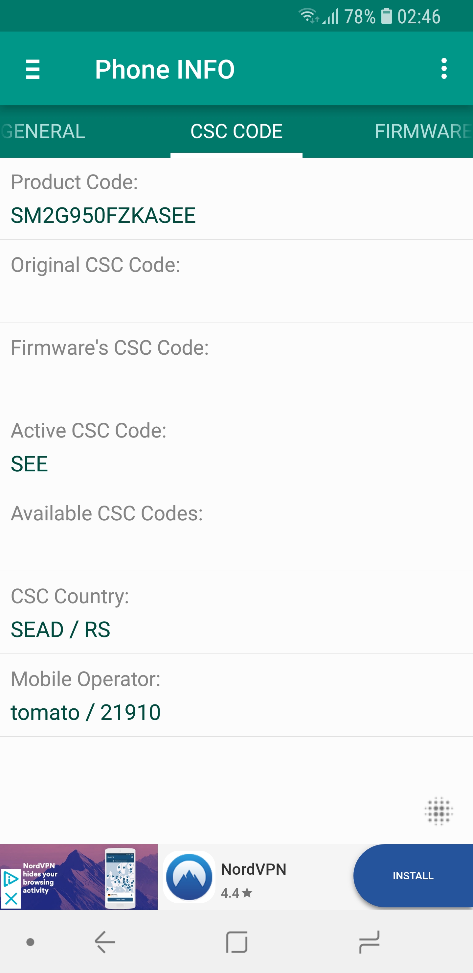The height and width of the screenshot is (973, 473).
Task: Open recent apps navigation button
Action: click(369, 942)
